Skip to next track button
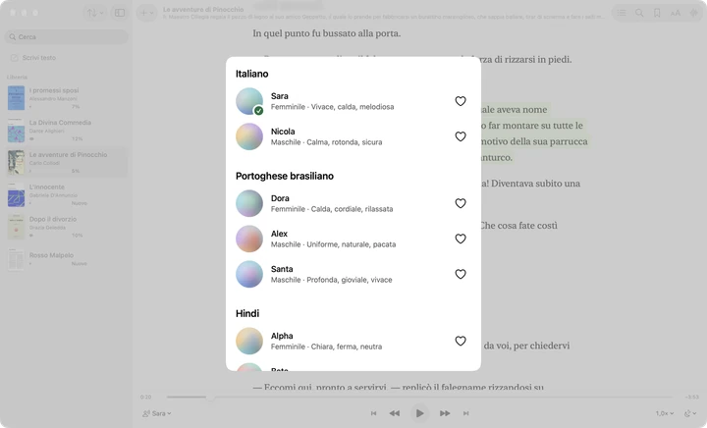This screenshot has width=707, height=428. (x=465, y=413)
